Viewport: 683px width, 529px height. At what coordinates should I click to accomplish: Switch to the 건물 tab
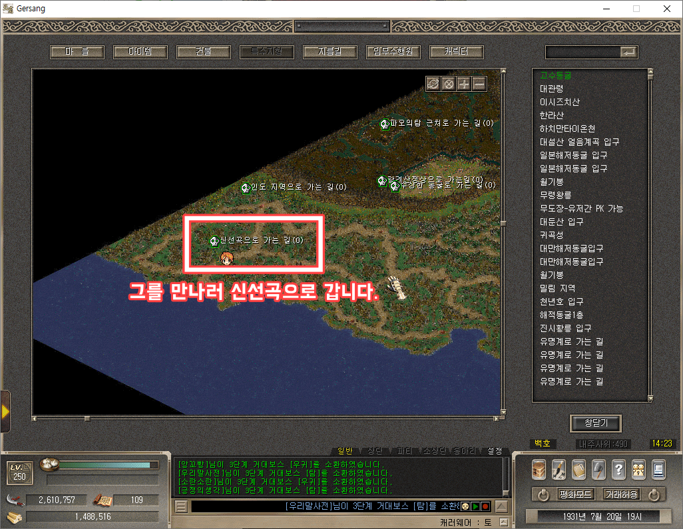pos(204,52)
